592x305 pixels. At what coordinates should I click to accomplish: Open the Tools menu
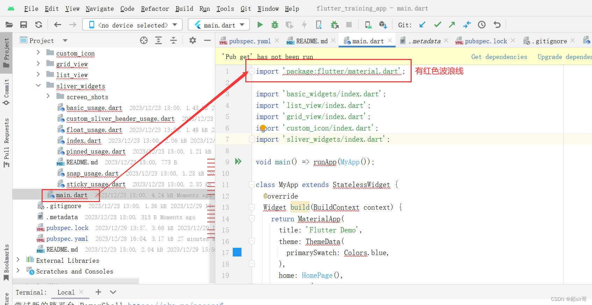point(225,9)
